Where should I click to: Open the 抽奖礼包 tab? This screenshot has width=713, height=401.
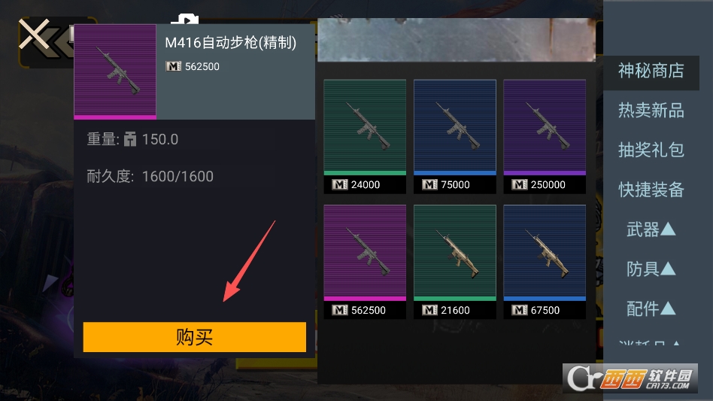point(651,150)
